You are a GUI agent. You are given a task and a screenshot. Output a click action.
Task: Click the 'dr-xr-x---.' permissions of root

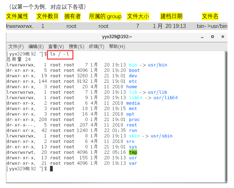[21, 125]
